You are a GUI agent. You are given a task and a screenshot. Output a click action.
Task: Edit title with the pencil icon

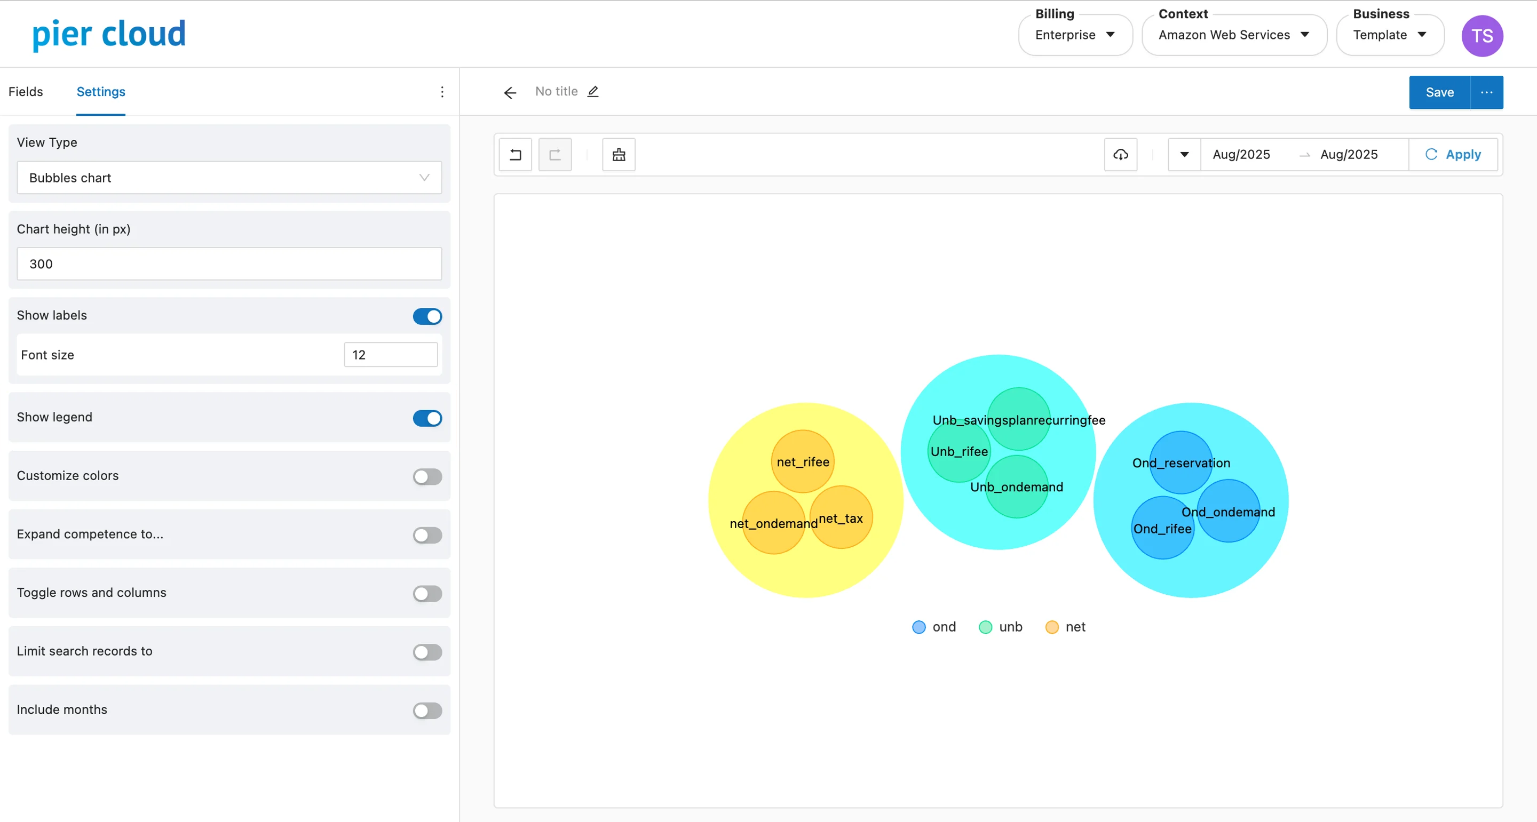click(x=592, y=92)
